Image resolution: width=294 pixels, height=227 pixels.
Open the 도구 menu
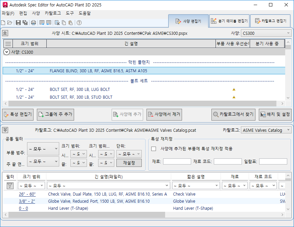[70, 13]
